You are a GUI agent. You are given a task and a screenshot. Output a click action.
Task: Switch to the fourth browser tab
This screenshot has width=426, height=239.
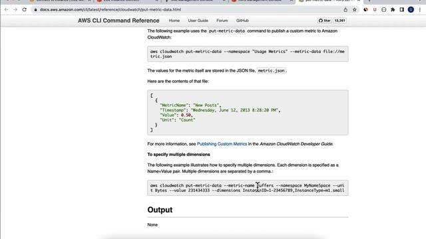(x=262, y=1)
